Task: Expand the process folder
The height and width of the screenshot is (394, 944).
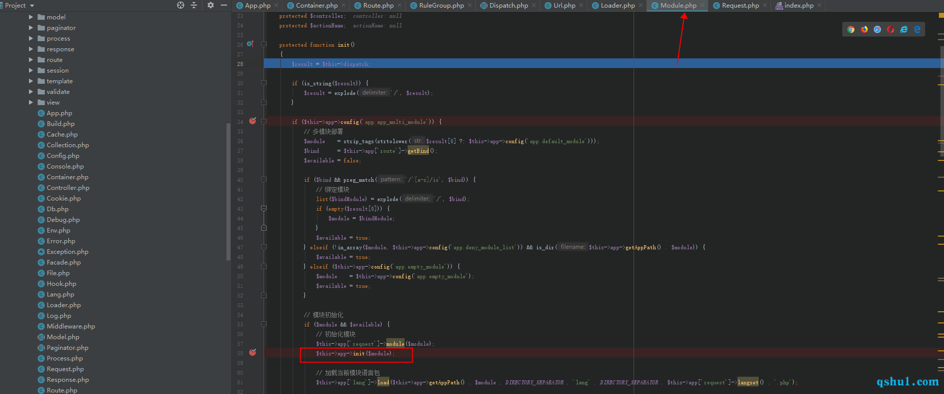Action: tap(31, 39)
